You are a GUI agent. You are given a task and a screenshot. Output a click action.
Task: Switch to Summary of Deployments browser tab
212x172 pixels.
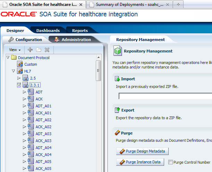point(129,5)
